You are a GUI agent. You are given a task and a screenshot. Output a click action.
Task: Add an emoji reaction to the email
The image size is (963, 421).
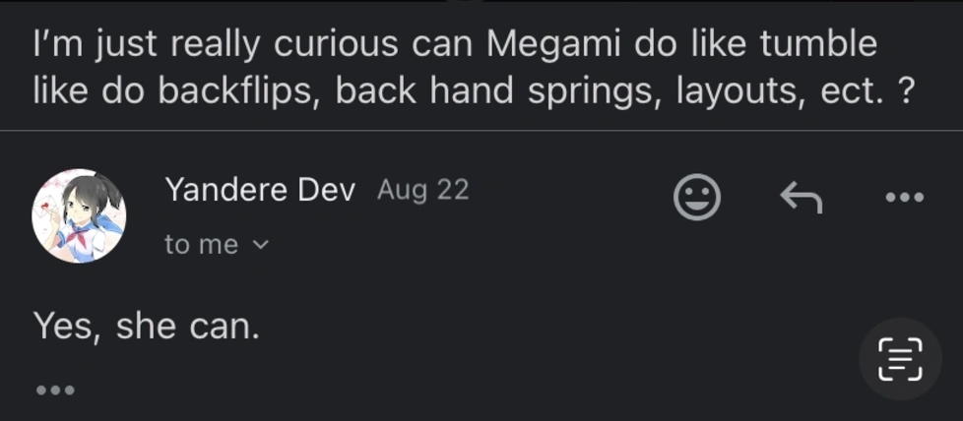click(x=696, y=198)
